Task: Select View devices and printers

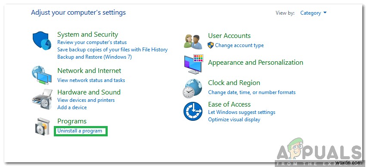Action: coord(86,100)
